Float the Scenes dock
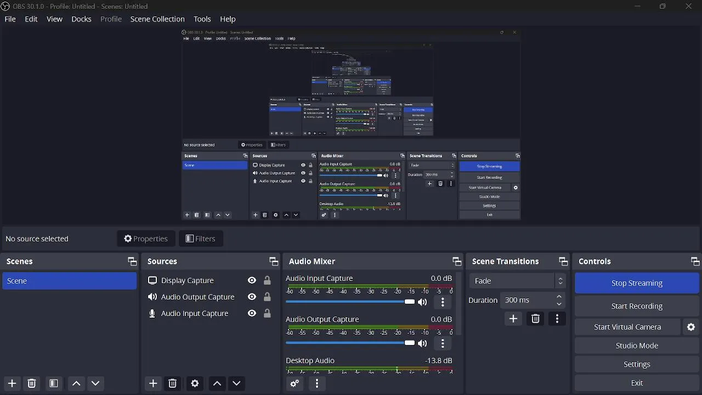The width and height of the screenshot is (702, 395). tap(132, 262)
